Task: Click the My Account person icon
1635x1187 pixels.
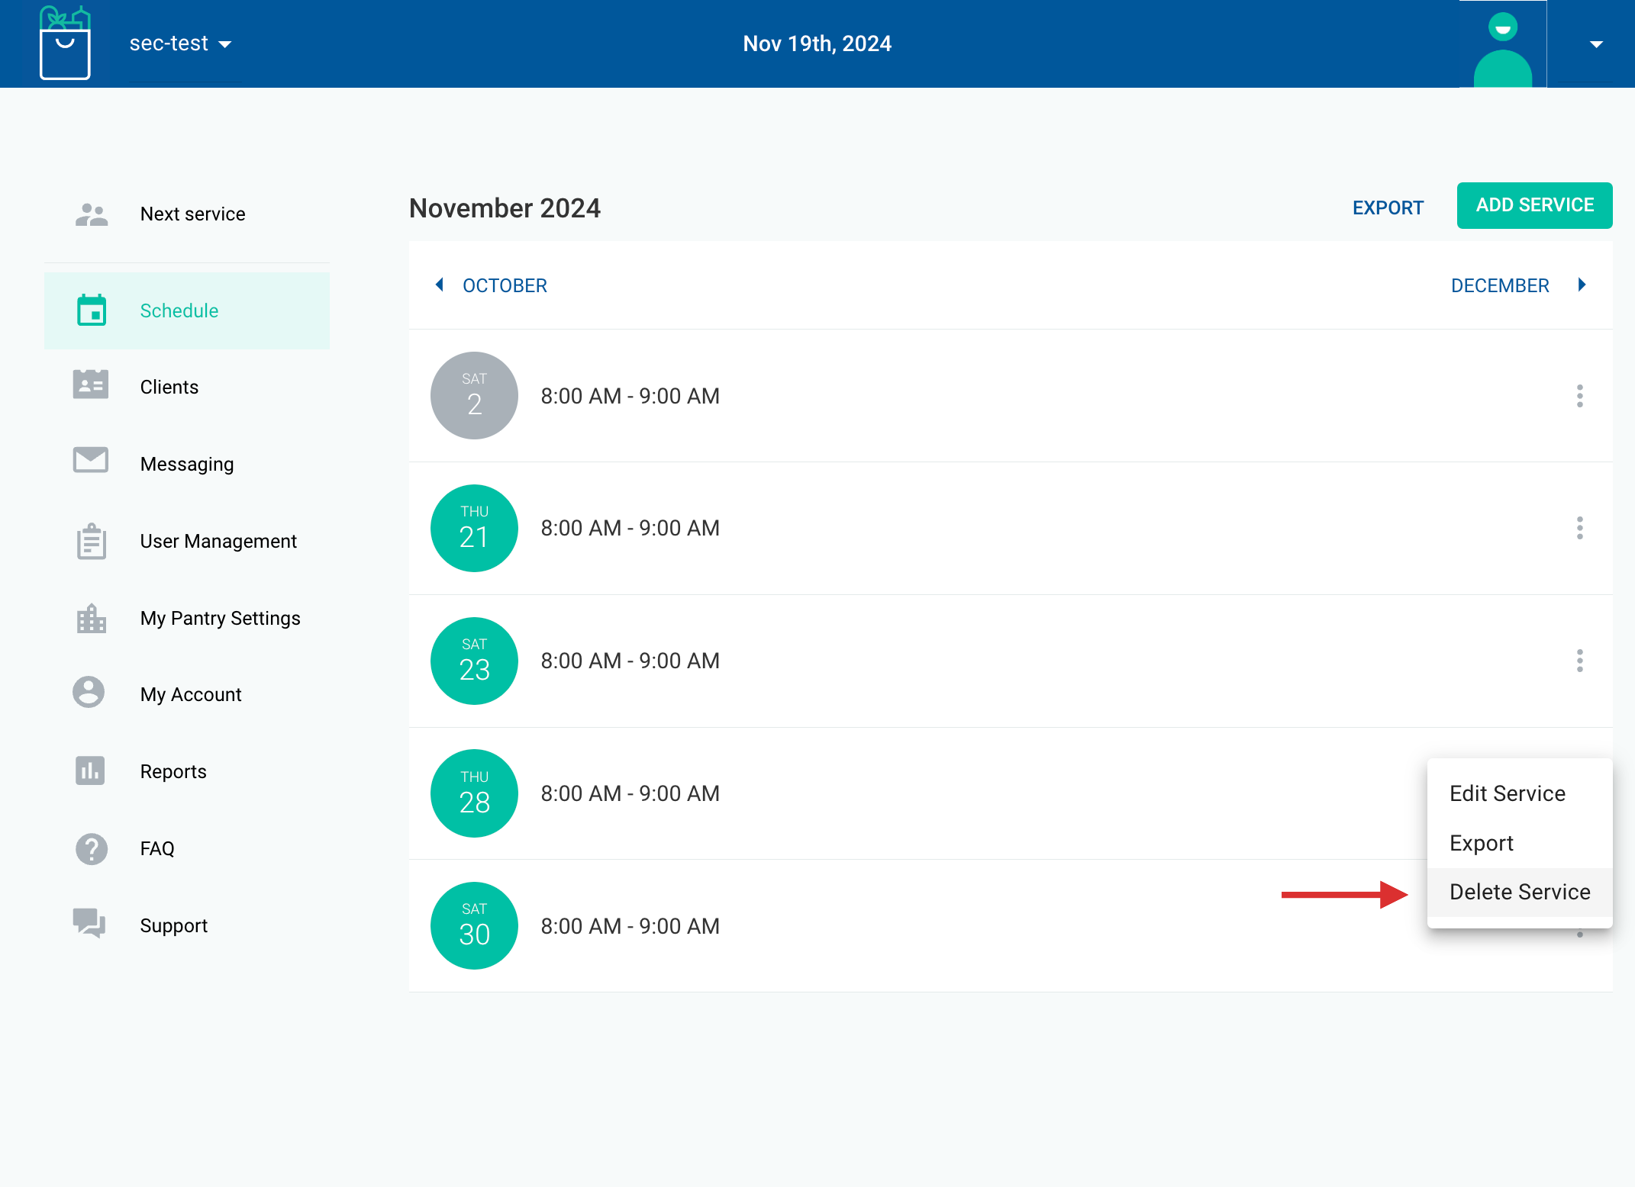Action: coord(89,692)
